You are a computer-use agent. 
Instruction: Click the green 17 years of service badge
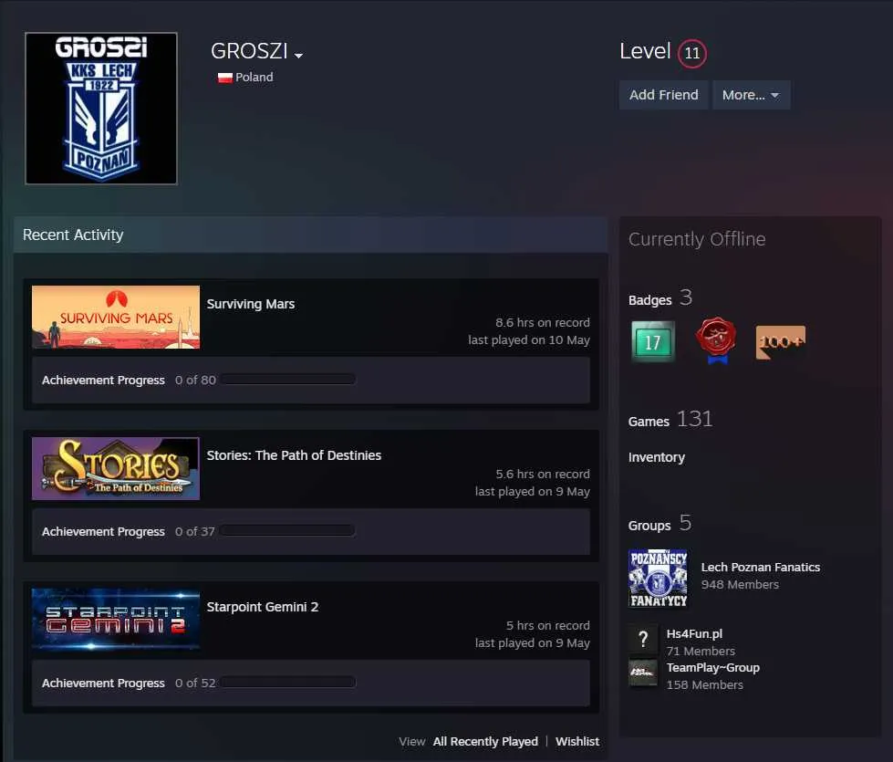[x=653, y=341]
